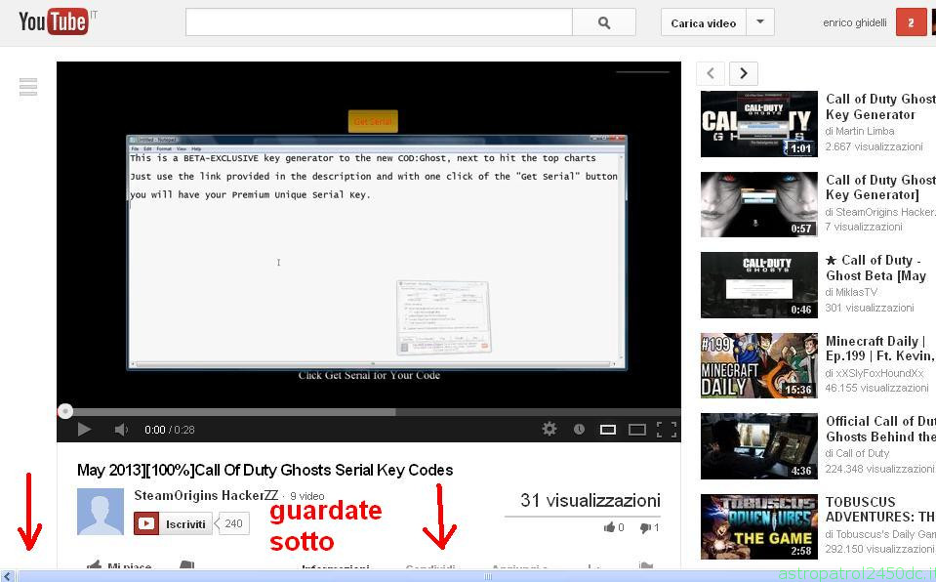This screenshot has width=936, height=582.
Task: Open the Key Generator title by Martin Limba
Action: click(x=880, y=106)
